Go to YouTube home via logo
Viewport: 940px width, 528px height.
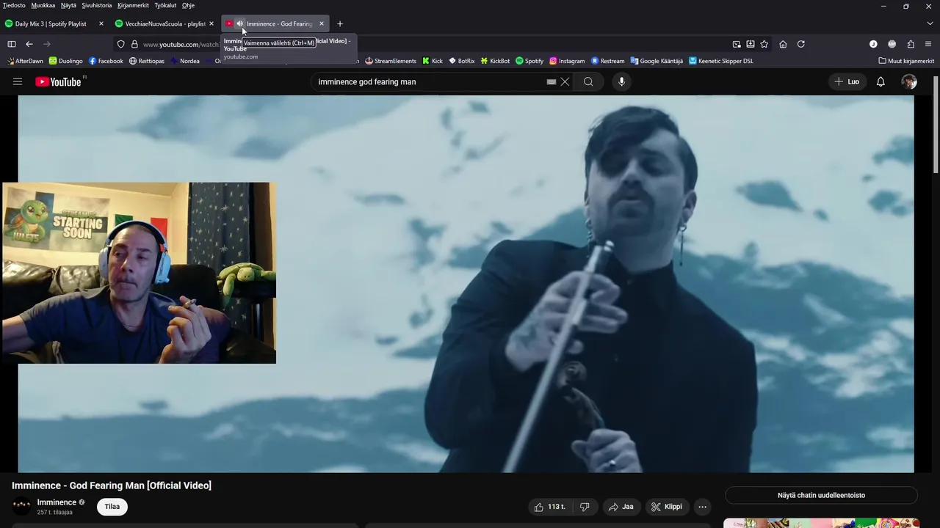pyautogui.click(x=58, y=81)
